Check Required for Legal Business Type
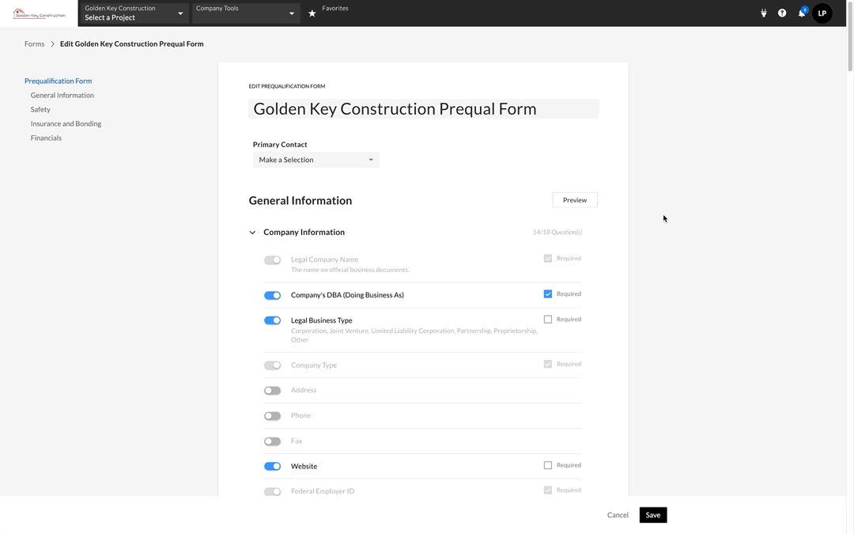 click(x=548, y=320)
